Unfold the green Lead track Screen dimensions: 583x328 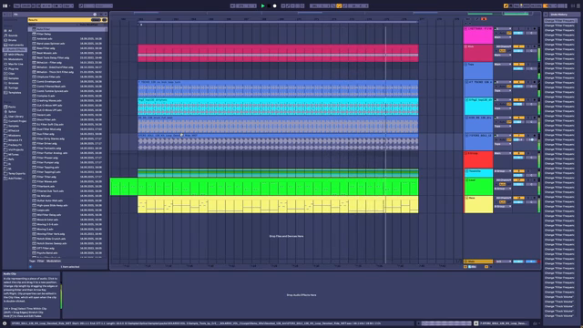pyautogui.click(x=466, y=180)
